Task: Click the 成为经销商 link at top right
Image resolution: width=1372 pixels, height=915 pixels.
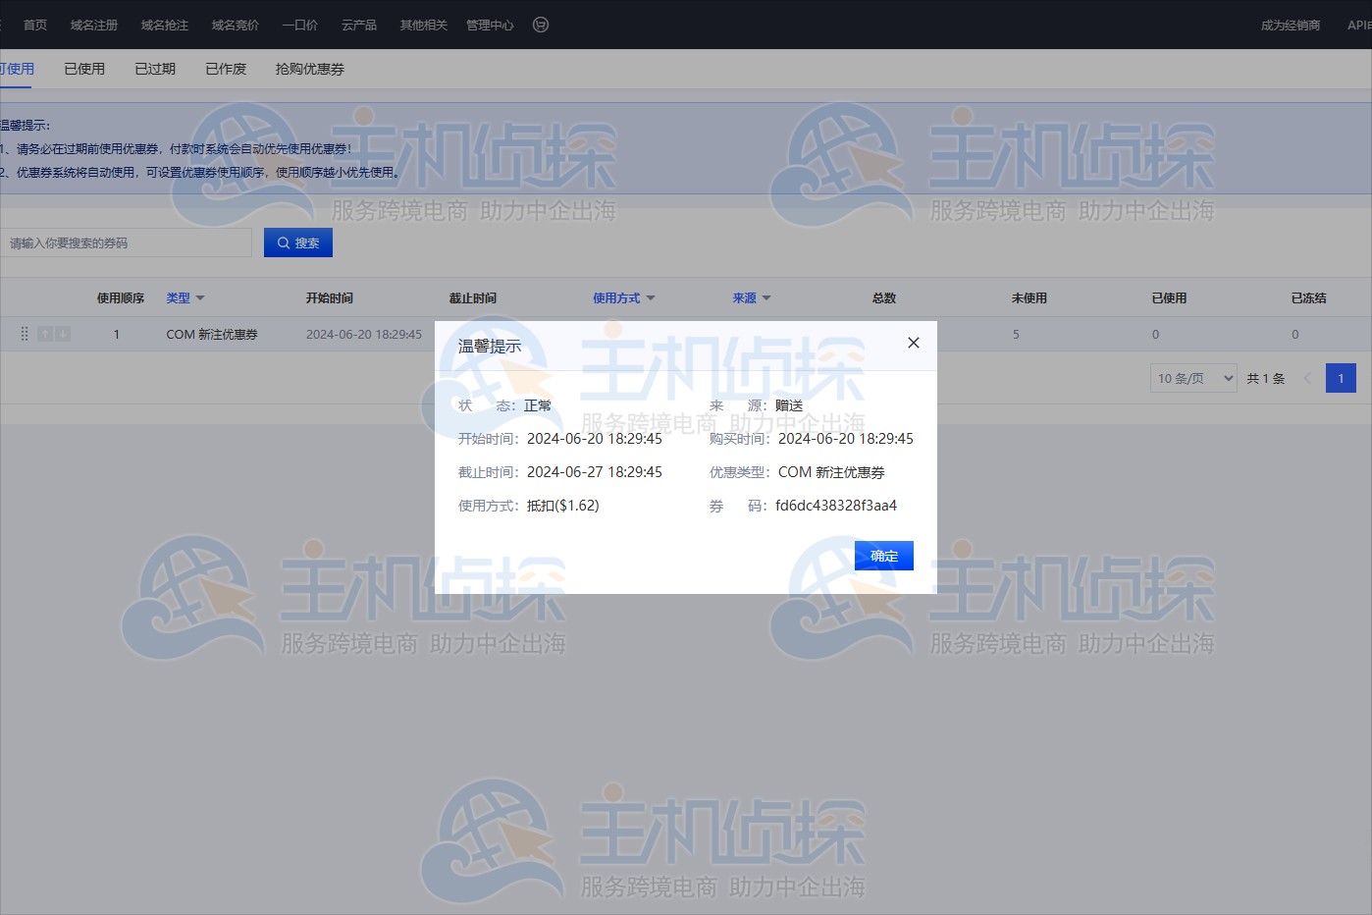Action: pos(1290,25)
